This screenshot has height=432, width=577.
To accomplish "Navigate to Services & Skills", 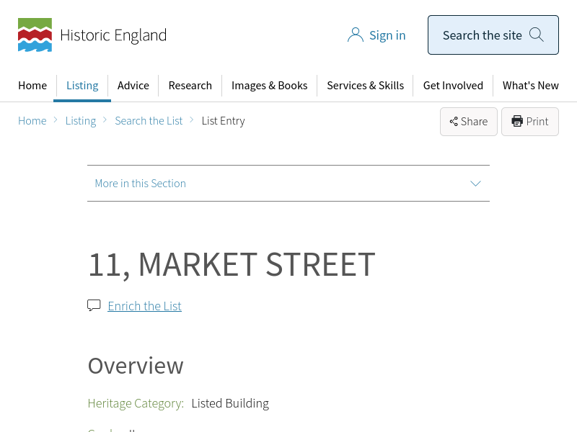I will (x=365, y=86).
